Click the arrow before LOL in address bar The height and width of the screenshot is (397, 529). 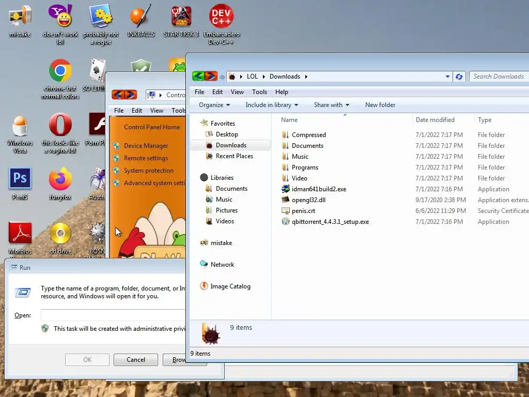click(x=241, y=77)
